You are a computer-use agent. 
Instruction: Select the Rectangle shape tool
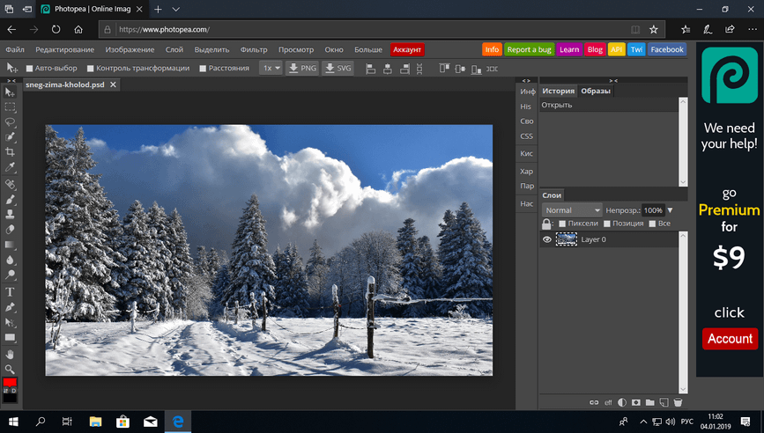pyautogui.click(x=10, y=337)
